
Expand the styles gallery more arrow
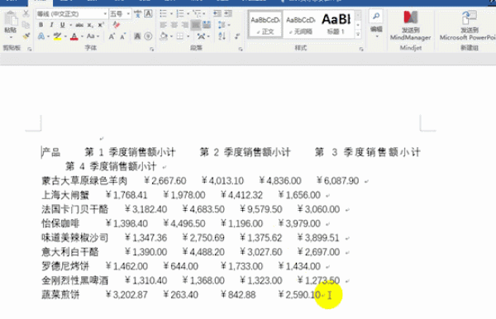pyautogui.click(x=358, y=34)
